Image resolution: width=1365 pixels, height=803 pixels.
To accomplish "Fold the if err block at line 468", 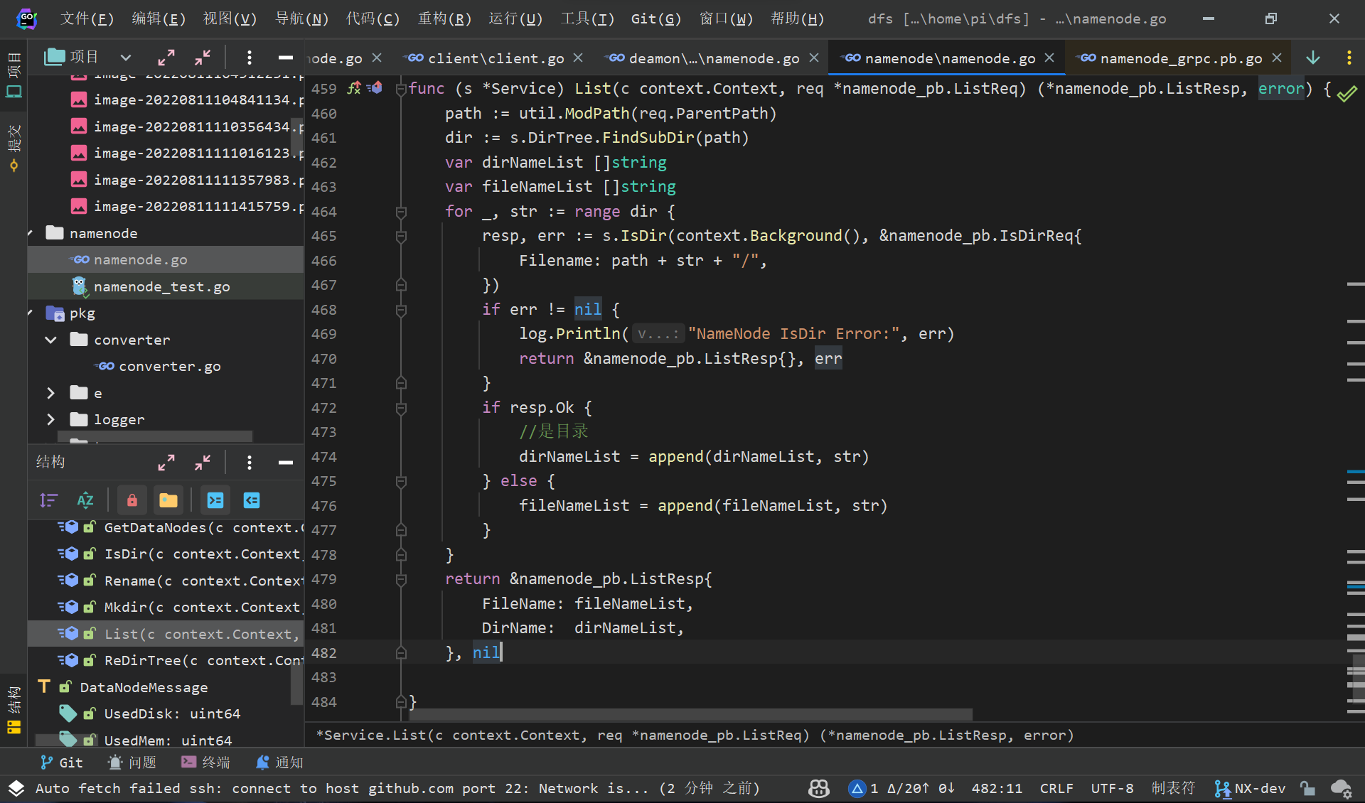I will click(401, 310).
